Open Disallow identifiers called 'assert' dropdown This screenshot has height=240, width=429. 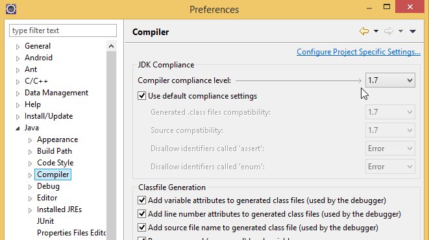[x=390, y=149]
